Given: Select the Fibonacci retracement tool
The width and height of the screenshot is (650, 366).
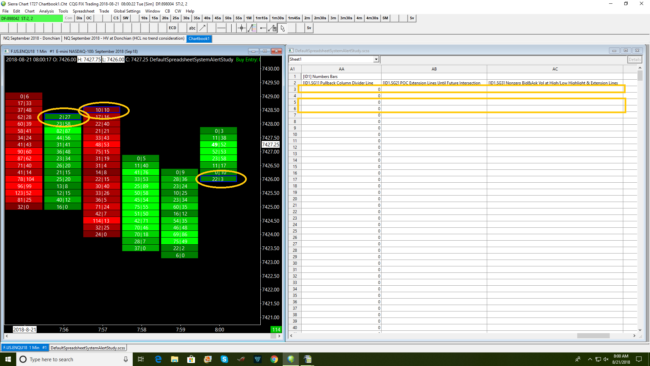Looking at the screenshot, I should (252, 28).
